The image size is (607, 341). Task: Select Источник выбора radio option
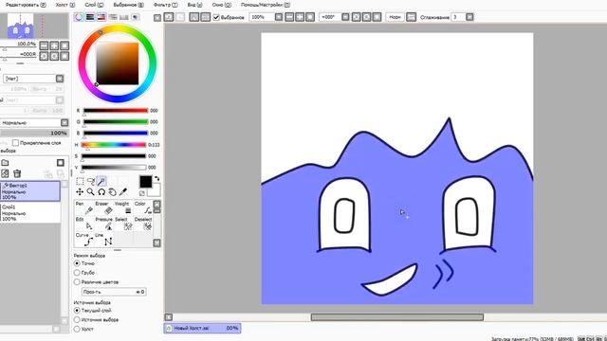click(77, 320)
